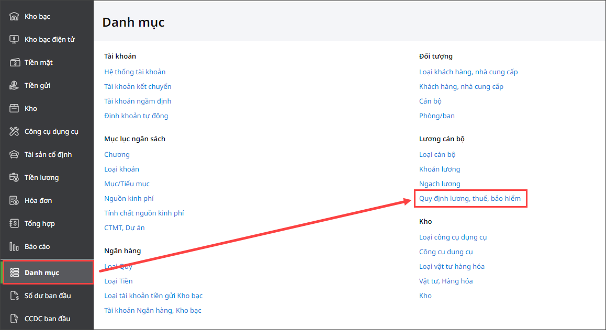This screenshot has height=330, width=606.
Task: Open the Cán bộ link
Action: [x=430, y=101]
